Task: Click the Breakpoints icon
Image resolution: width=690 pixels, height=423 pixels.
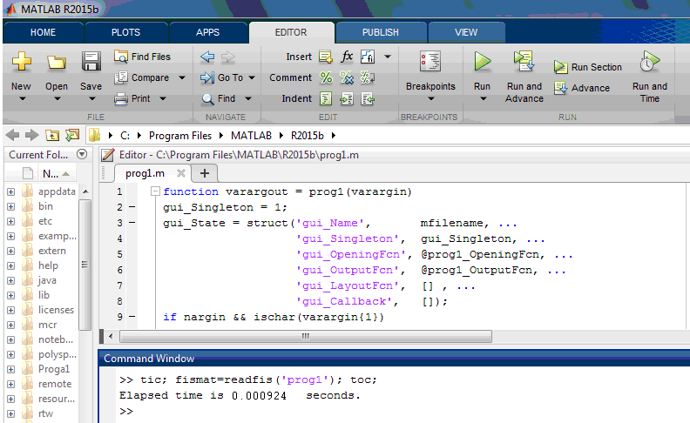Action: (x=430, y=62)
